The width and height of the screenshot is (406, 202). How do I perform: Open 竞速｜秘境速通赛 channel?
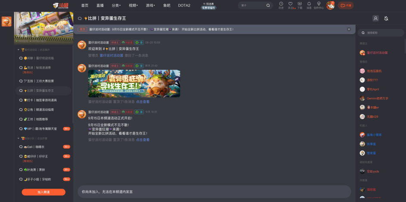click(x=43, y=69)
